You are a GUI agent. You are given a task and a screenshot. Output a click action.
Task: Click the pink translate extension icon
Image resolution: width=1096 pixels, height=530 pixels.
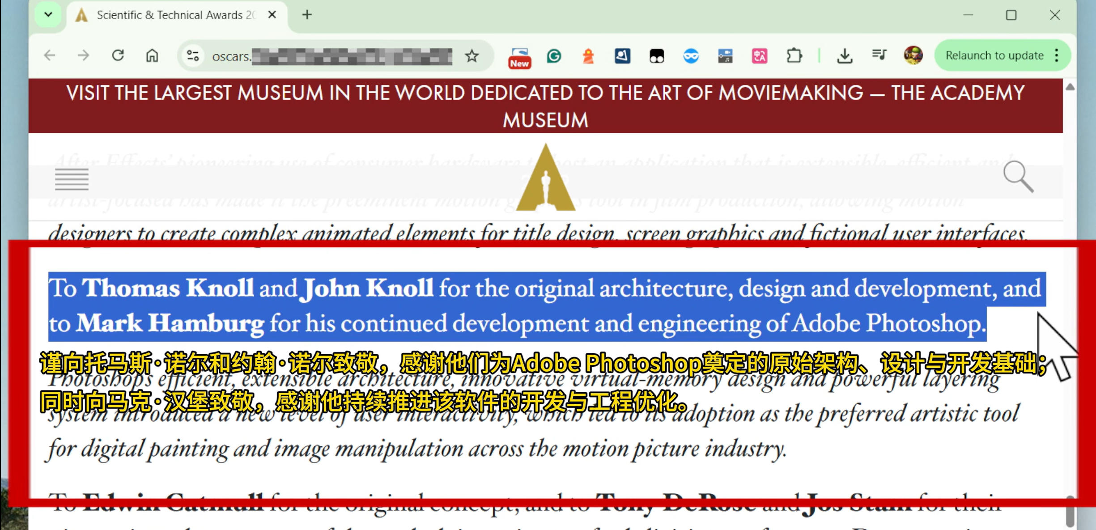click(x=759, y=56)
